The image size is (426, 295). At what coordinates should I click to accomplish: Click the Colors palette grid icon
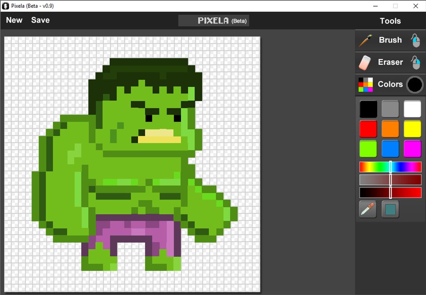click(x=366, y=84)
